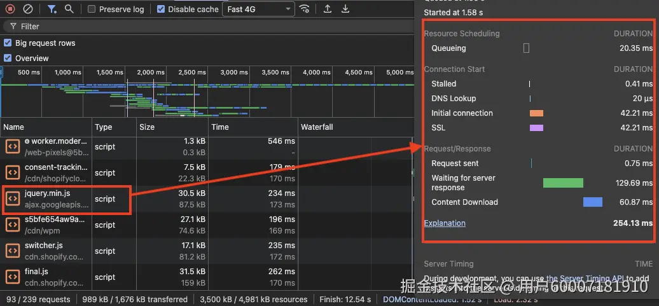Viewport: 659px width, 306px height.
Task: Select jquery.min.js request row
Action: pos(206,199)
